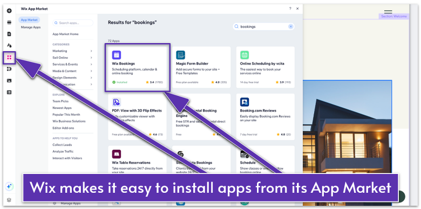Open the Sections panel icon in left sidebar
Screen dimensions: 421x209
tap(9, 23)
